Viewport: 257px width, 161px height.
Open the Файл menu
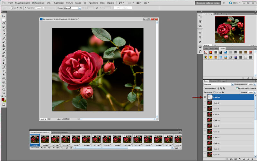click(10, 3)
